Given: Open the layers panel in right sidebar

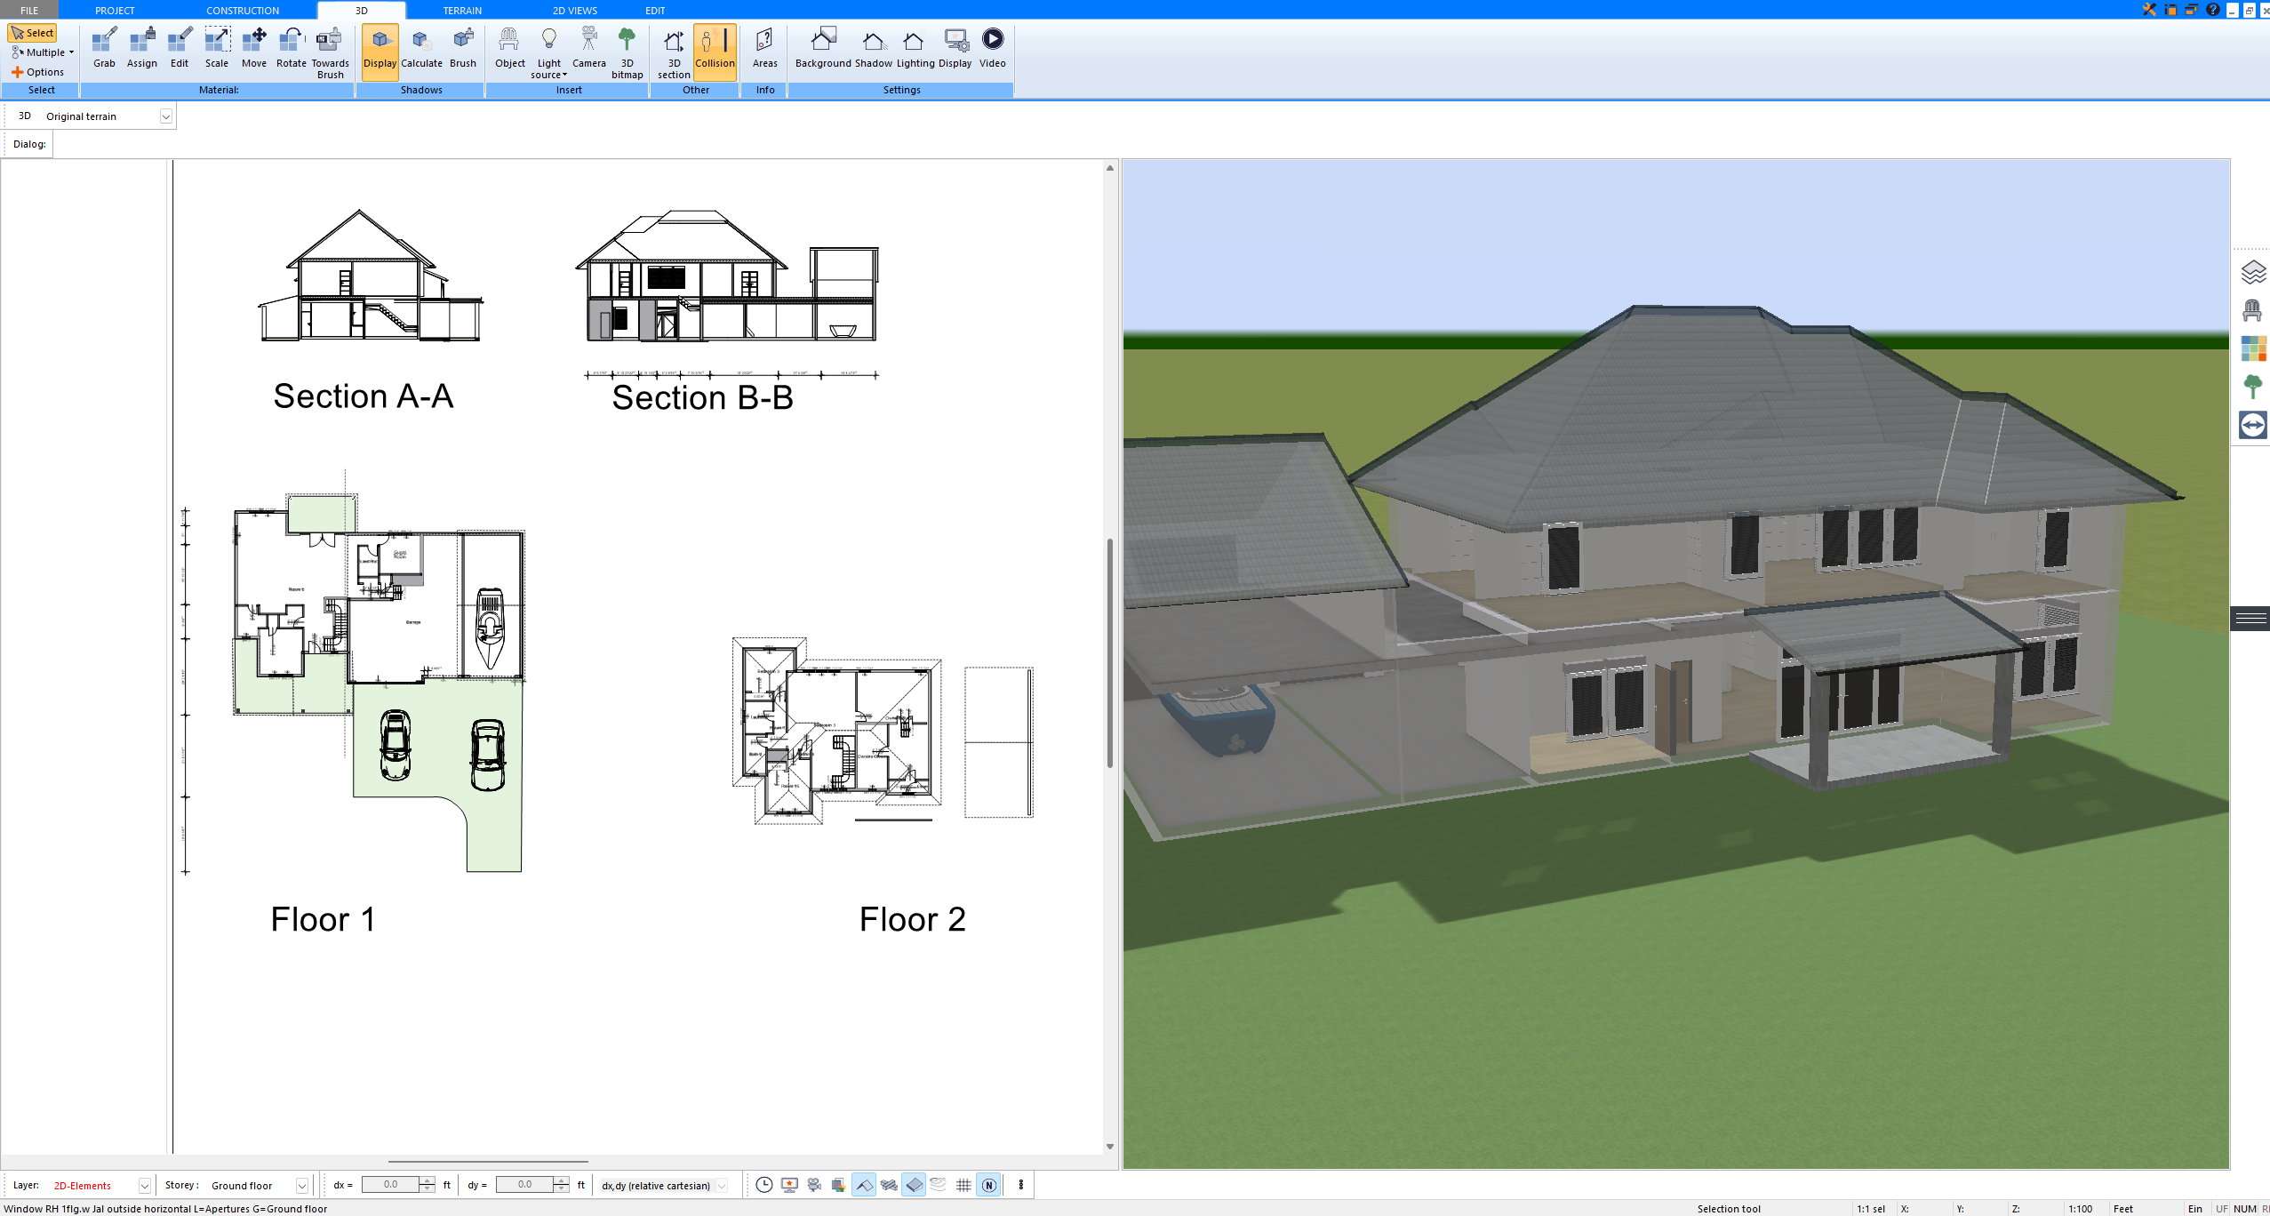Looking at the screenshot, I should coord(2252,272).
